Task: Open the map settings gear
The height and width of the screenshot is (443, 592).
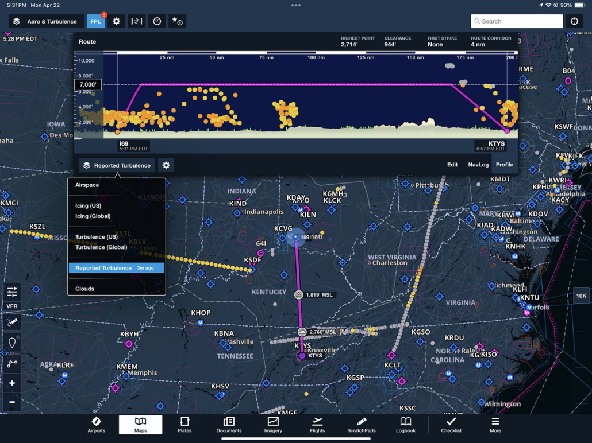Action: [117, 21]
